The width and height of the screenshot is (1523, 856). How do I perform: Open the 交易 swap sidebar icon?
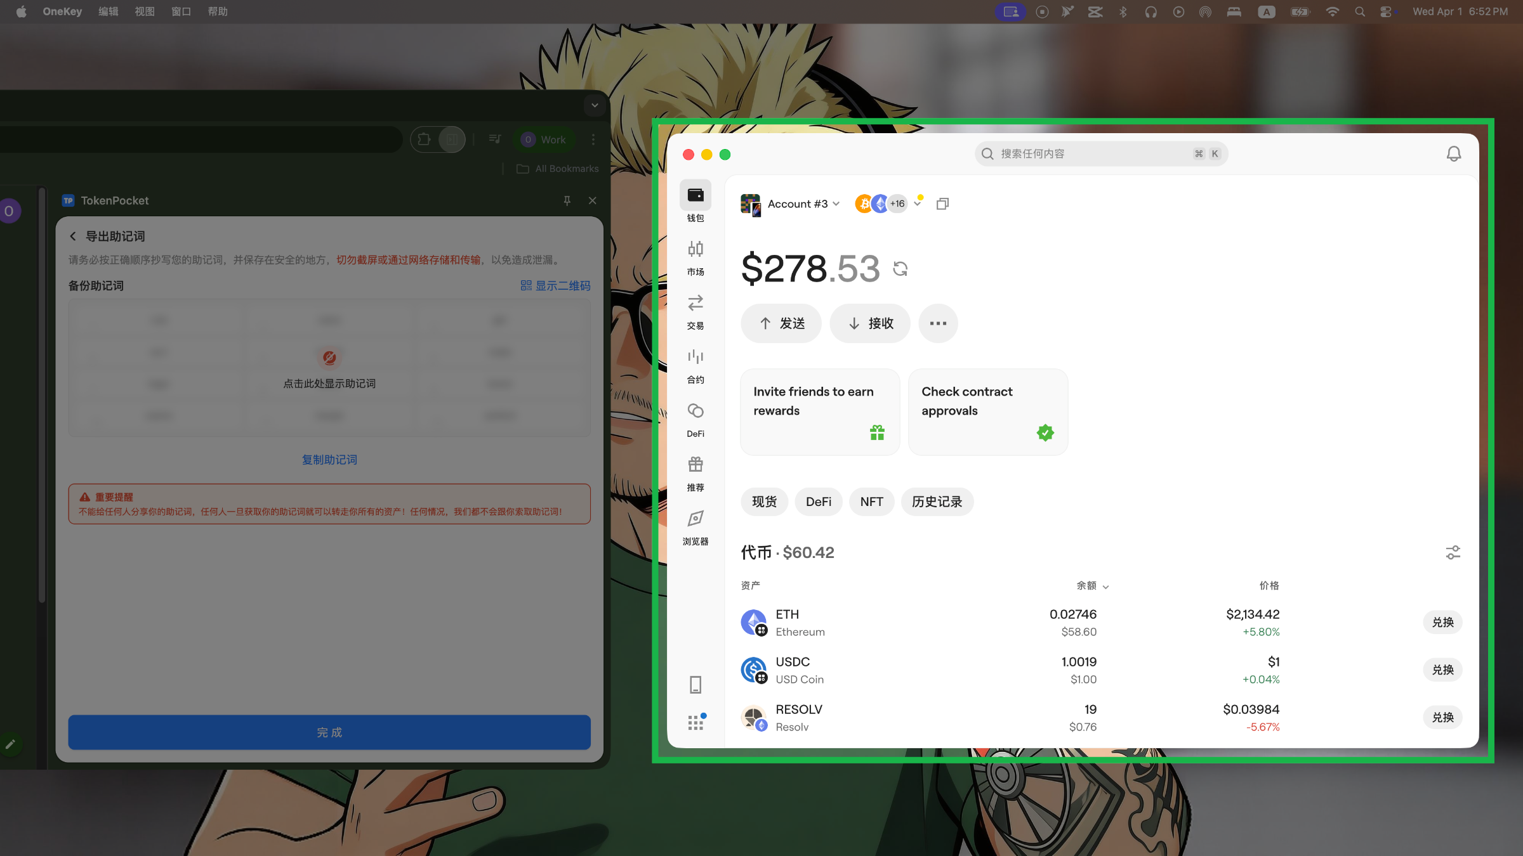coord(696,303)
